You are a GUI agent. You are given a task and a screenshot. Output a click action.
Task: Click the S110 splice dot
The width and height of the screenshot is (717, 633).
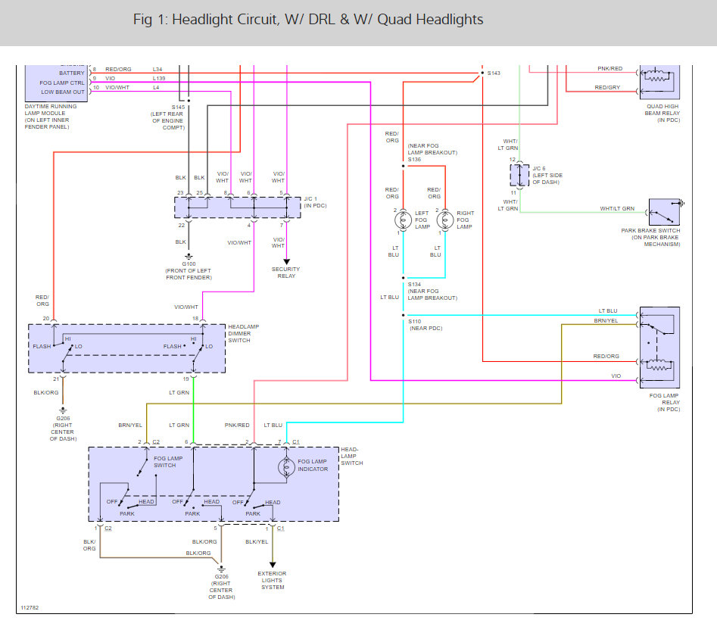coord(403,315)
